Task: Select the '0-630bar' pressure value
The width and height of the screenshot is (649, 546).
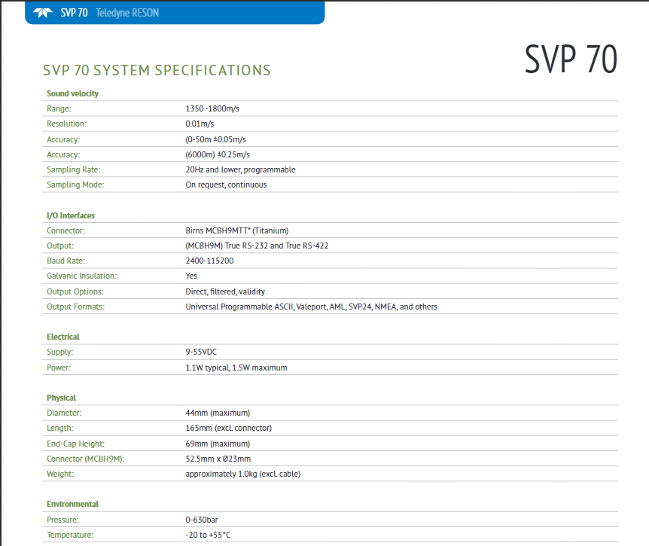Action: tap(202, 520)
